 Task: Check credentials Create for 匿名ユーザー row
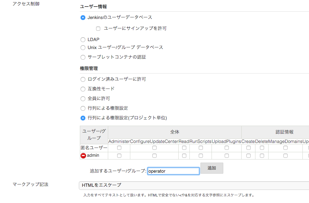(249, 148)
